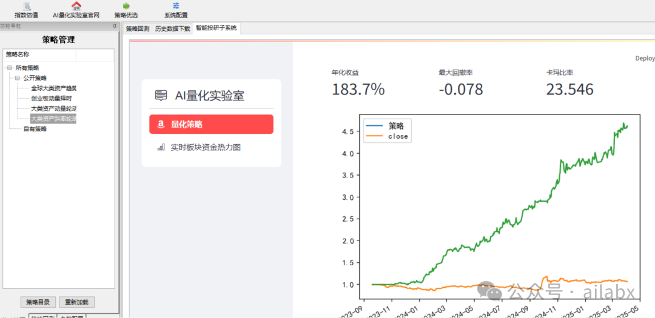Click the AI量化实验室 sidebar heading
The width and height of the screenshot is (655, 318).
(210, 96)
